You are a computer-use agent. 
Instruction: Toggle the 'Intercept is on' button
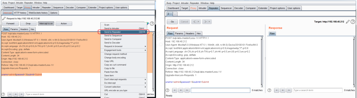[46, 23]
